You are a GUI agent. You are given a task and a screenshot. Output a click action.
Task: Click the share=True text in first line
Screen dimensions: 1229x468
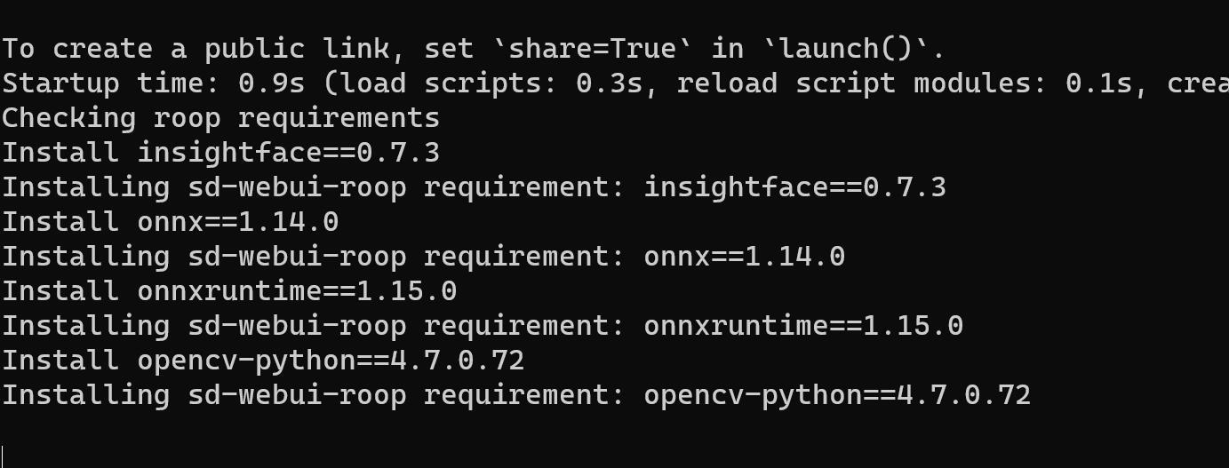[x=593, y=49]
